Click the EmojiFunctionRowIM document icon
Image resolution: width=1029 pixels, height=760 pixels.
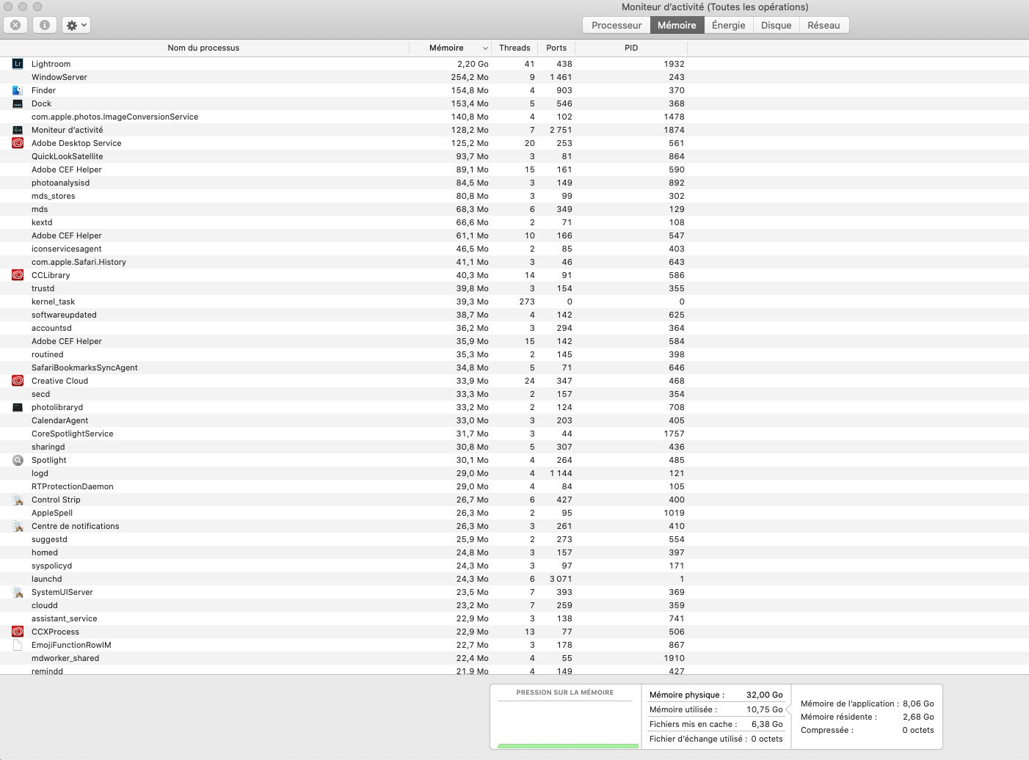18,645
